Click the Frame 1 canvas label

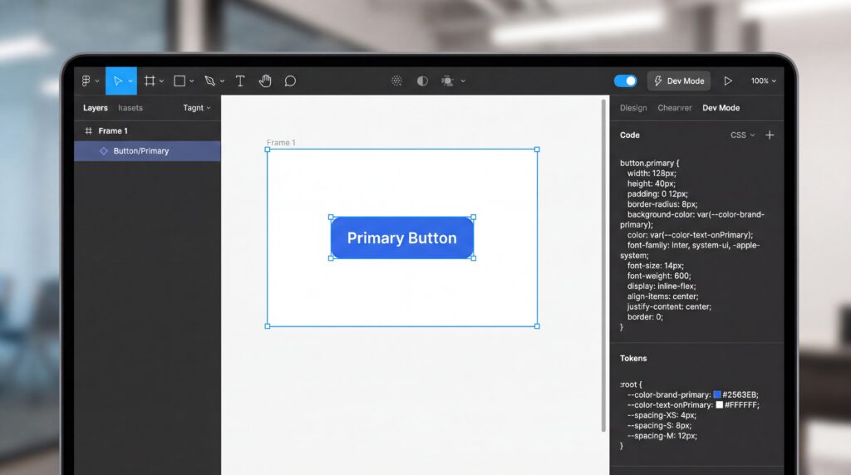pyautogui.click(x=281, y=143)
